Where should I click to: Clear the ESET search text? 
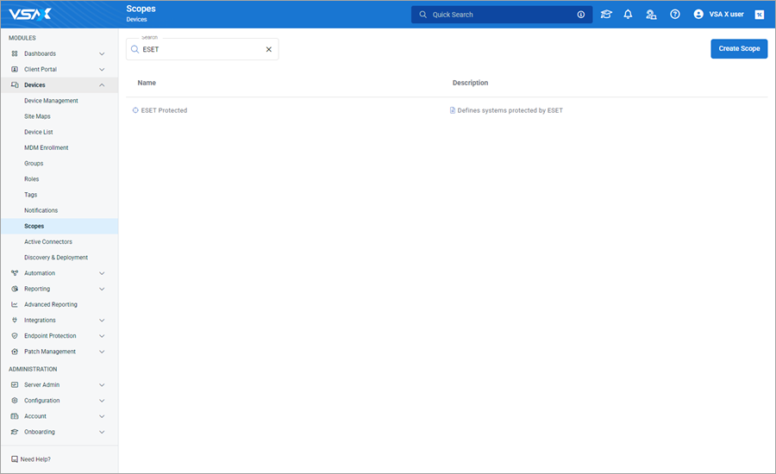268,50
